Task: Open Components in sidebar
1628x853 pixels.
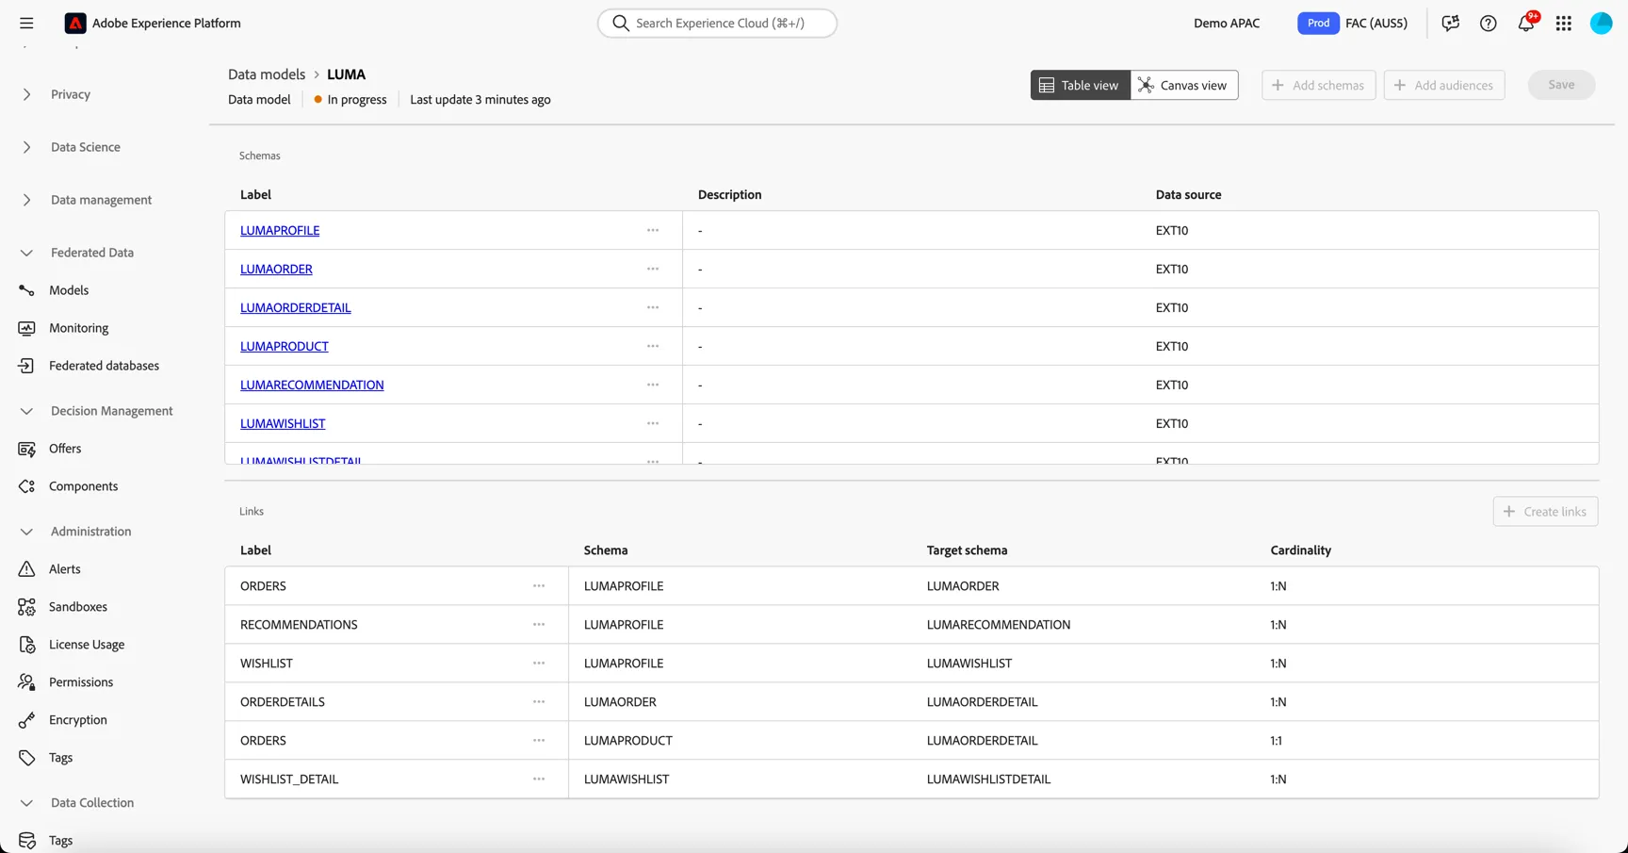Action: pyautogui.click(x=83, y=486)
